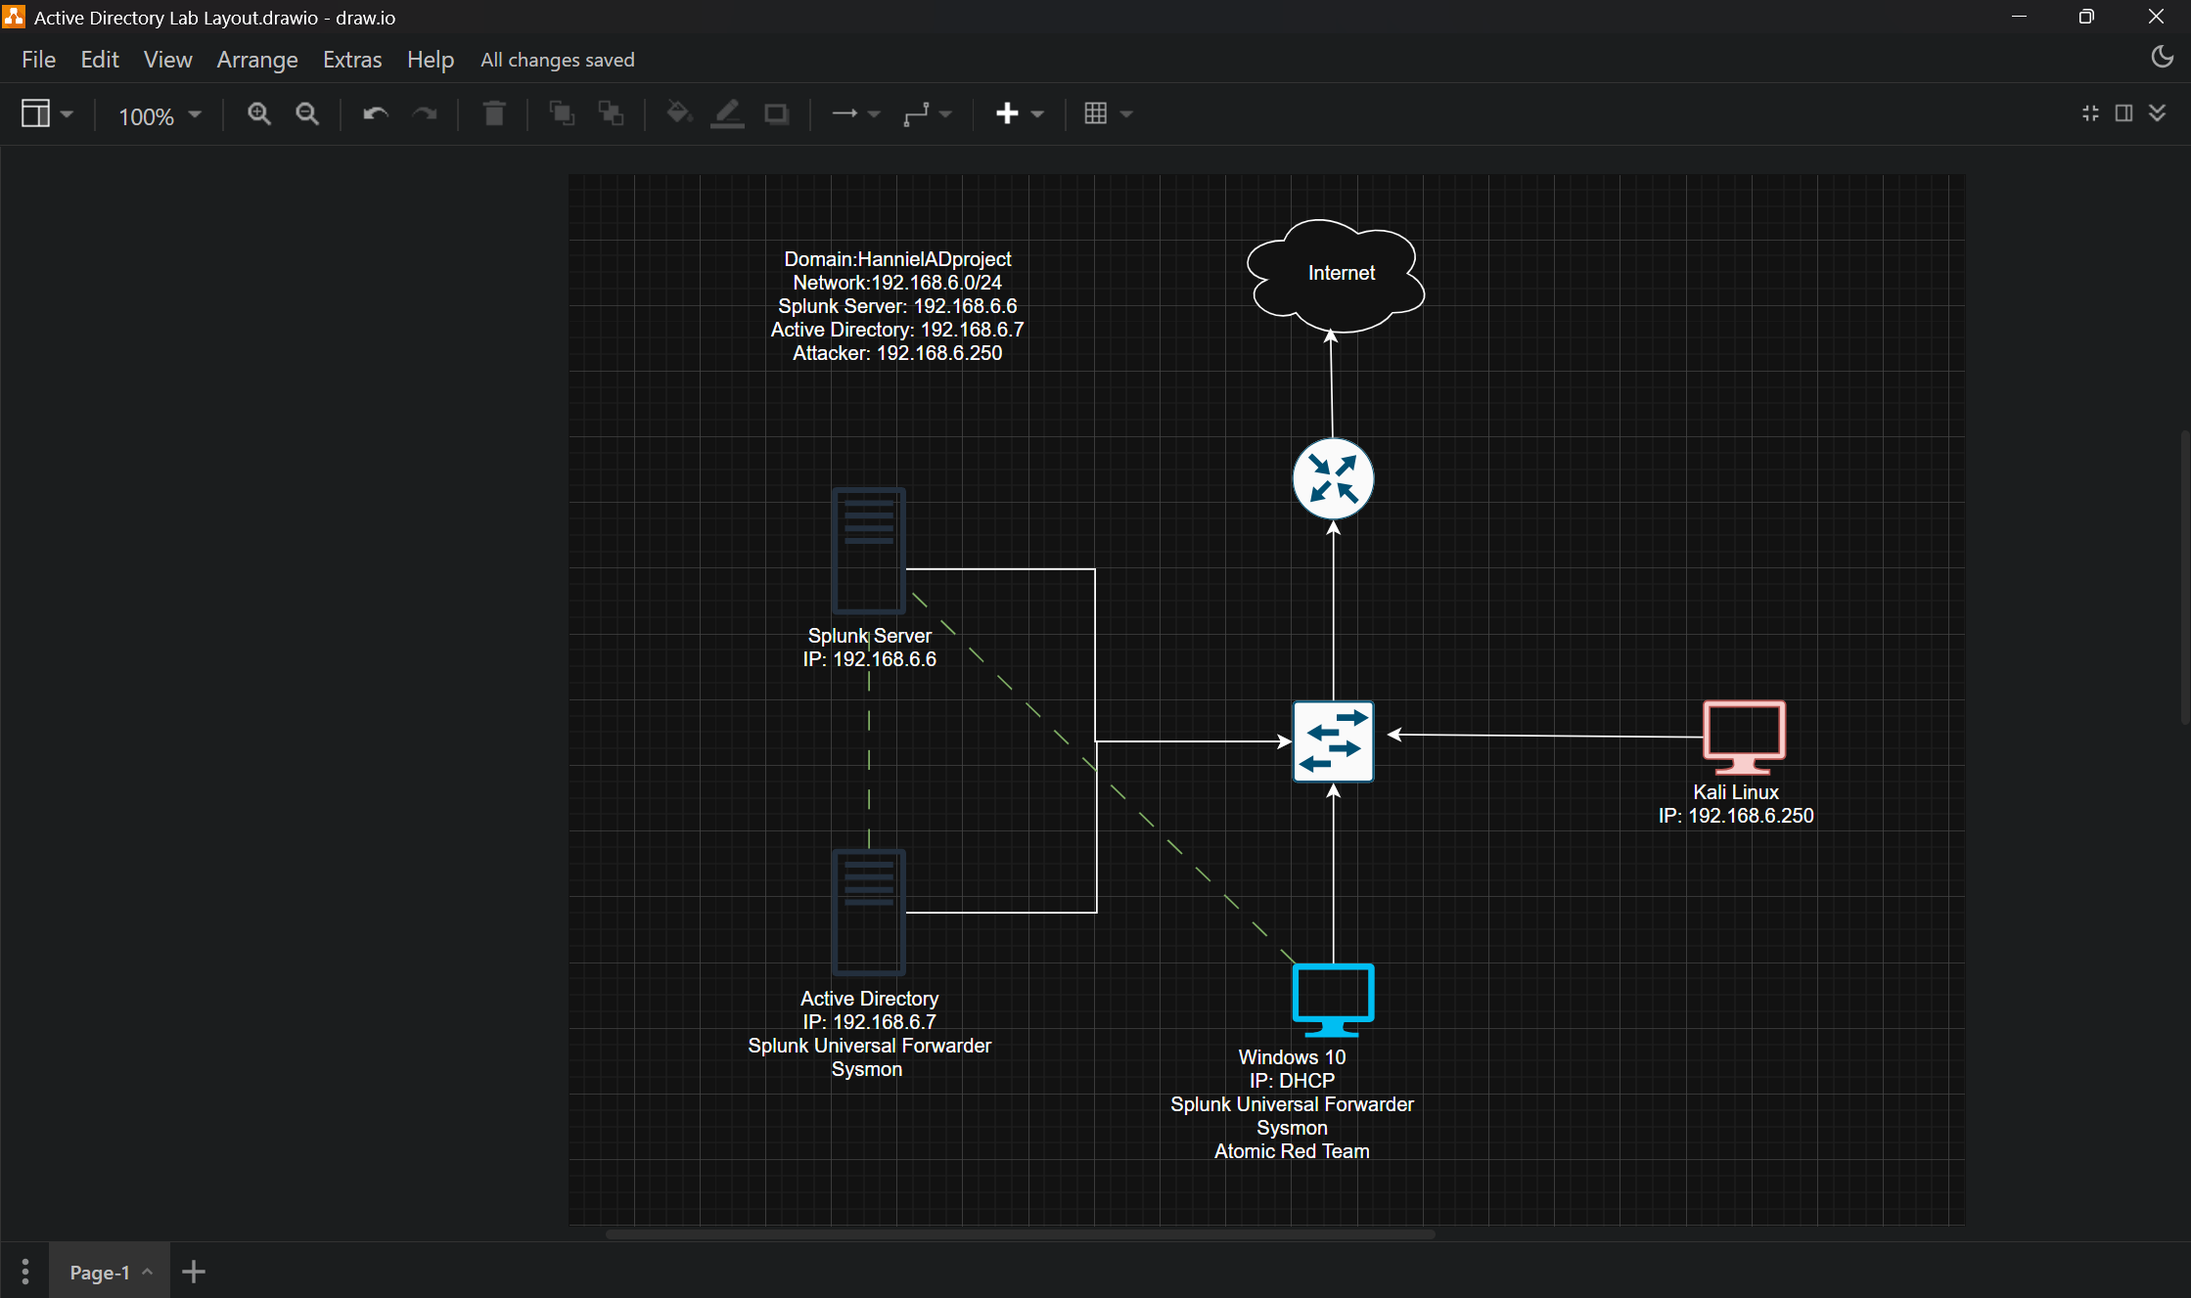Click the horizontal scrollbar below canvas
This screenshot has height=1298, width=2191.
point(1020,1234)
